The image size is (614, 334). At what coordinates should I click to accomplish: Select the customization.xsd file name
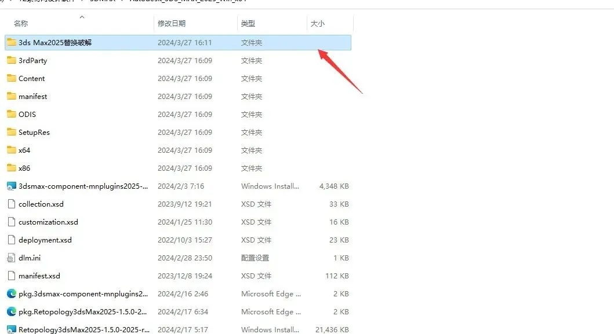48,222
